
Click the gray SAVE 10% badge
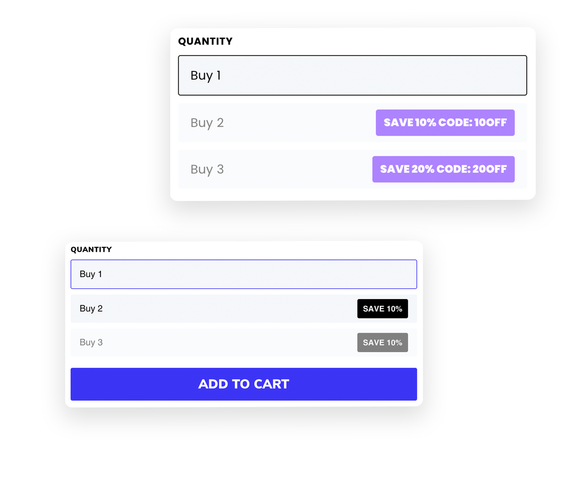coord(382,342)
